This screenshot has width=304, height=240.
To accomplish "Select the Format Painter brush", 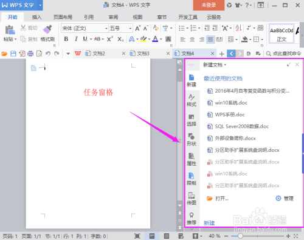I will (x=47, y=29).
